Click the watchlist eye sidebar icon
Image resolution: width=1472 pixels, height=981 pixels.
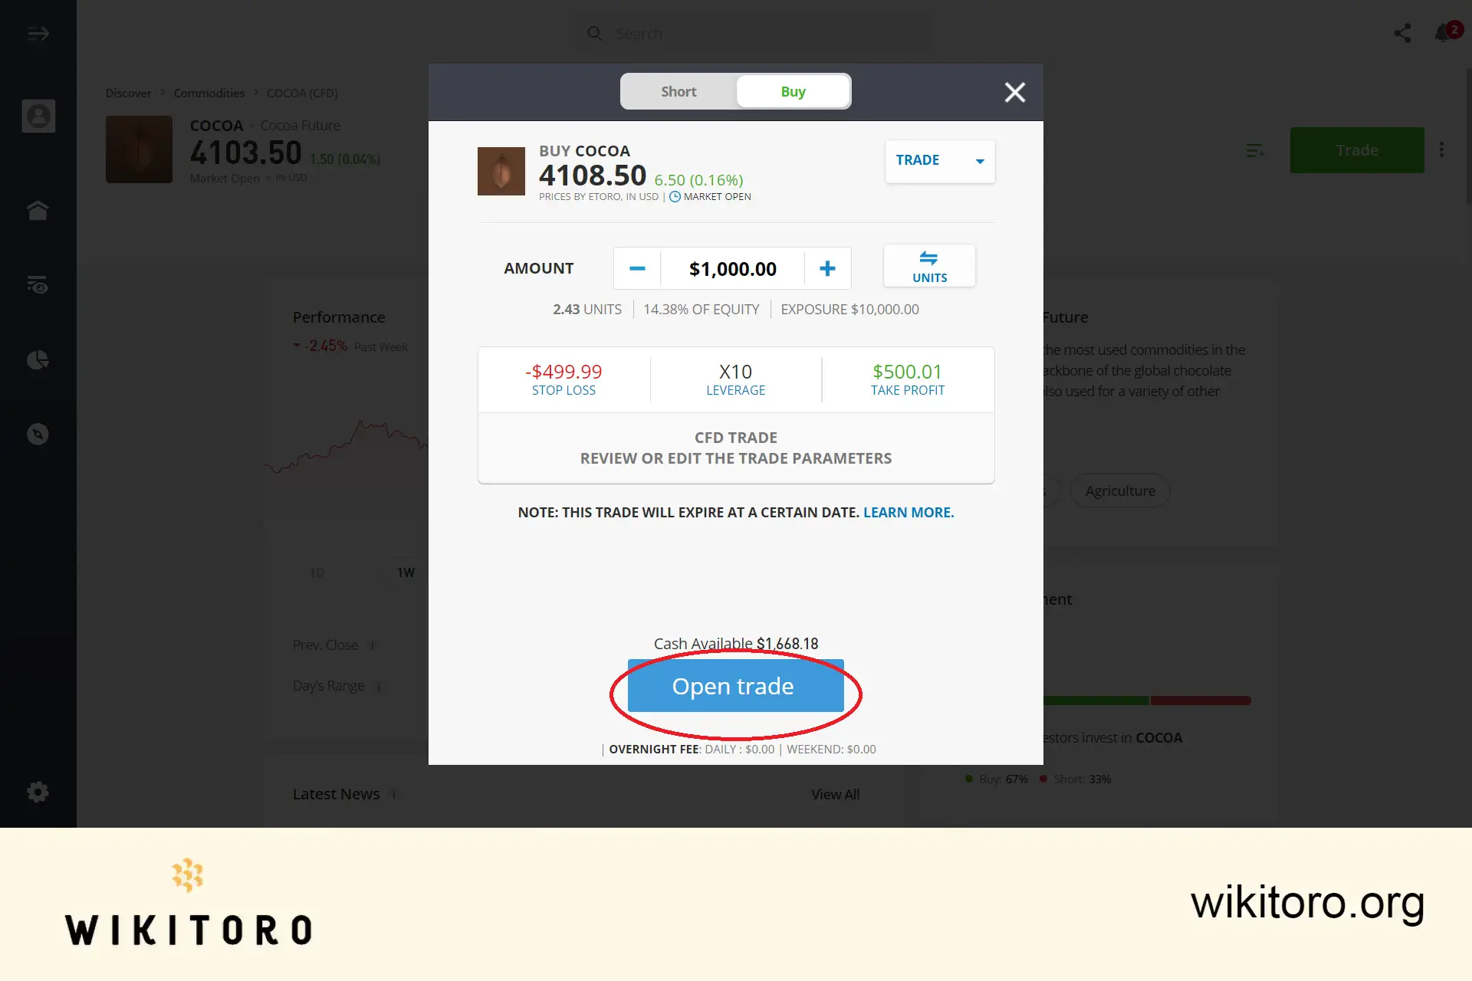[x=38, y=284]
